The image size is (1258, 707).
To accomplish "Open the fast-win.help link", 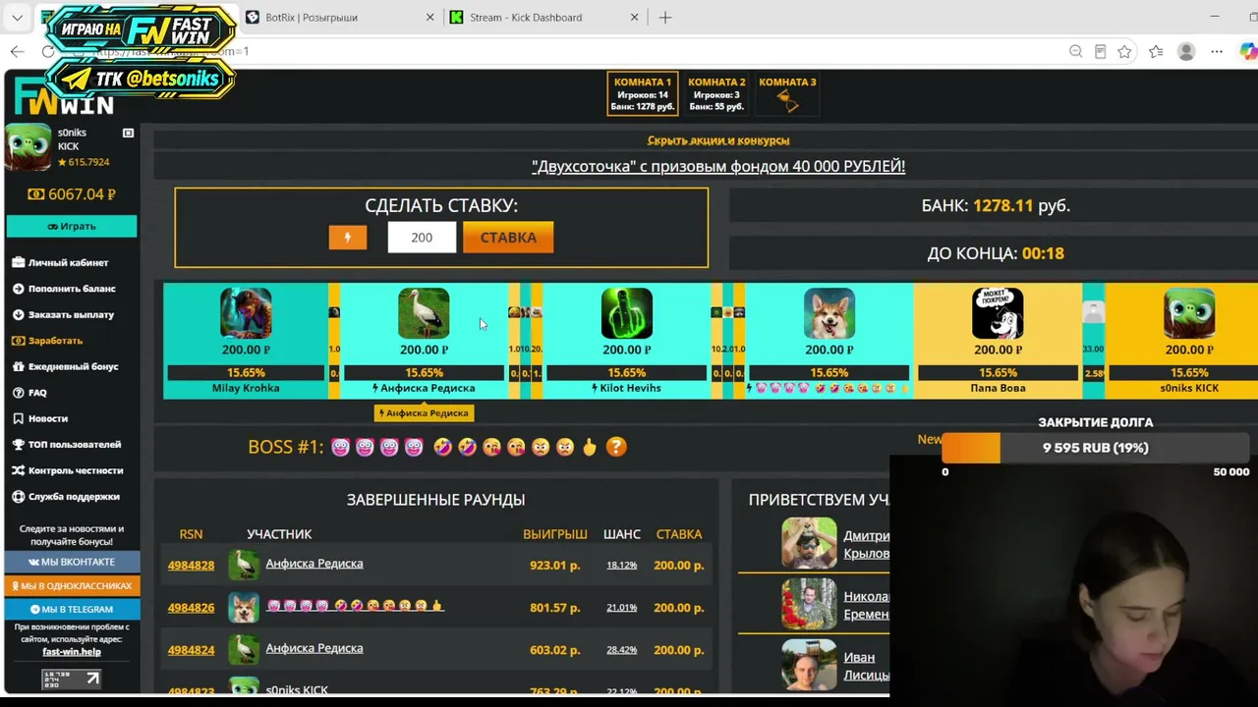I will [x=72, y=651].
